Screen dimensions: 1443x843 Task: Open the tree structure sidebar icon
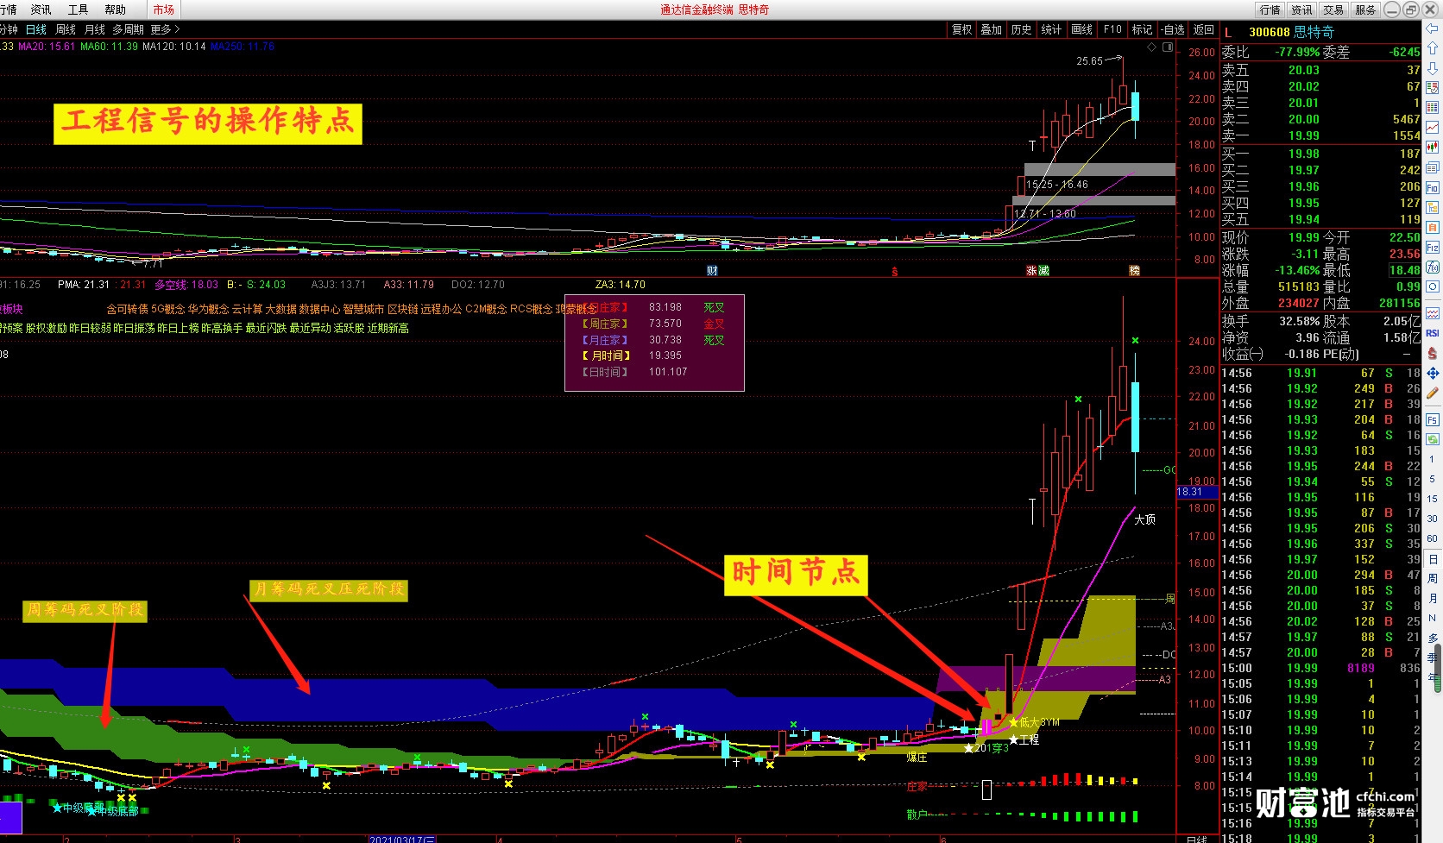[1433, 208]
